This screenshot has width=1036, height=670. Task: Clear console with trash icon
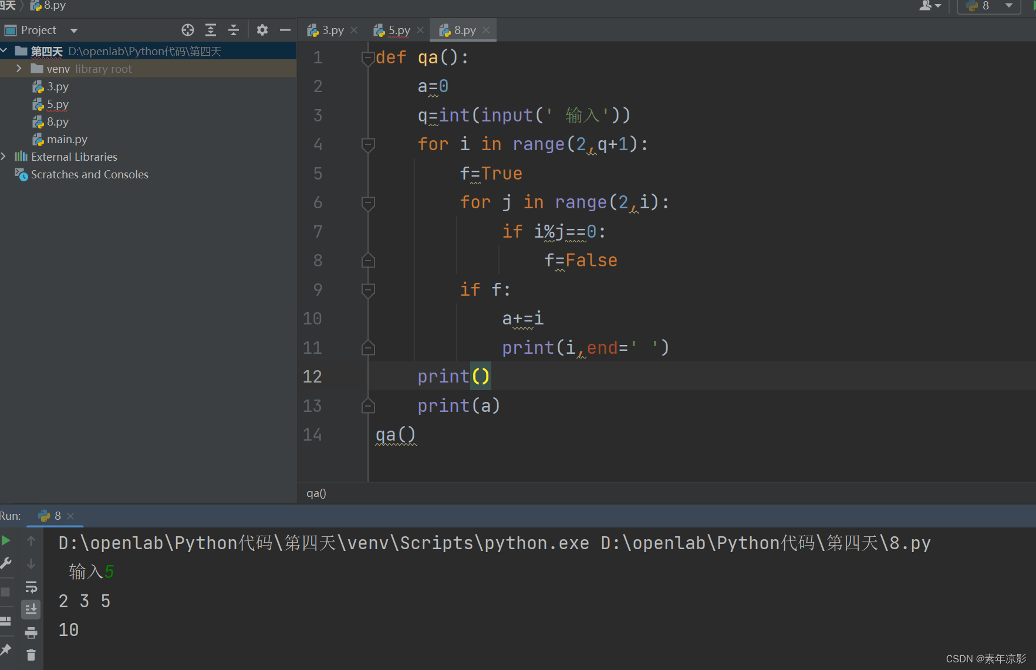(x=31, y=655)
